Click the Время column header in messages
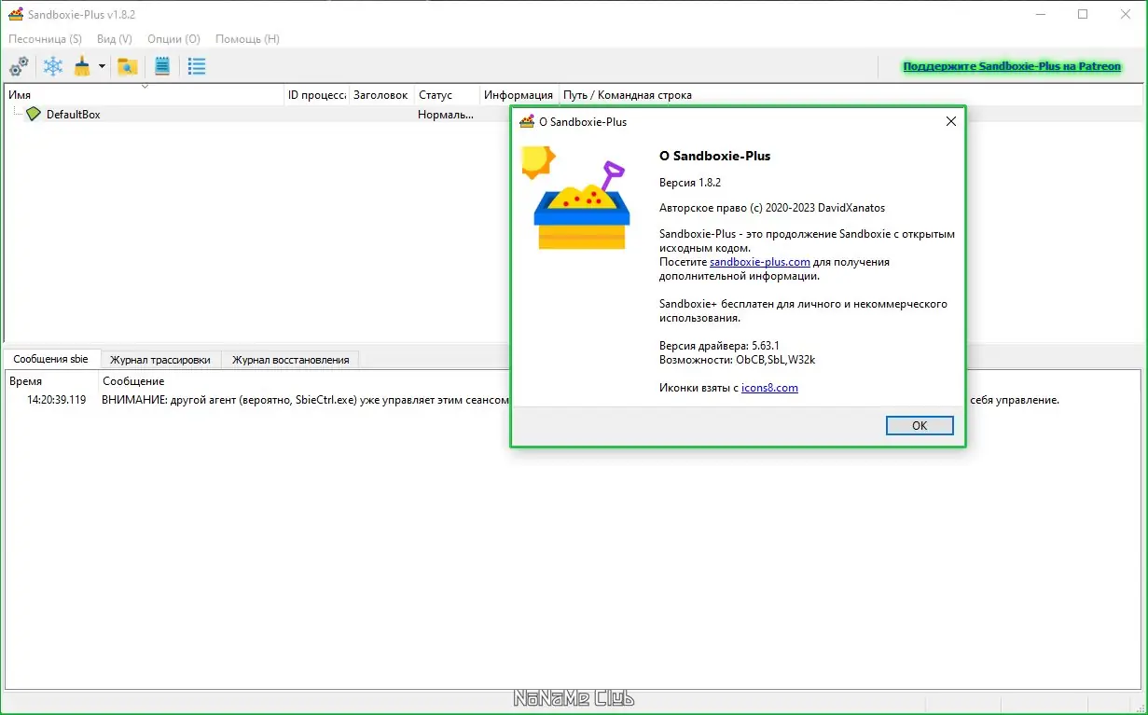This screenshot has width=1148, height=715. [x=51, y=381]
